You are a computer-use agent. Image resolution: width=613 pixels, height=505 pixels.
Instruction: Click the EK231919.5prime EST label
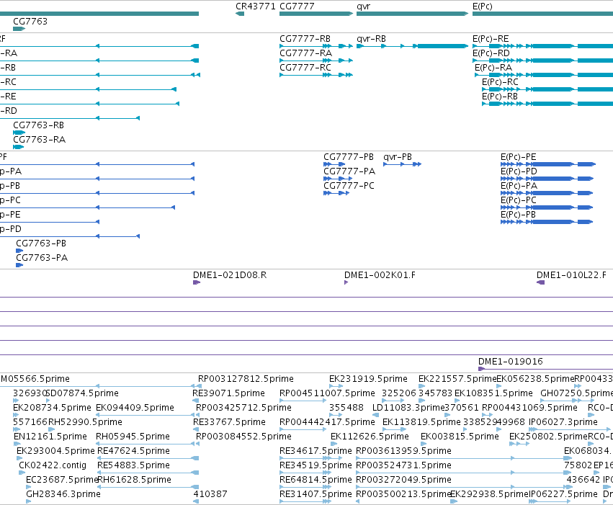[368, 379]
